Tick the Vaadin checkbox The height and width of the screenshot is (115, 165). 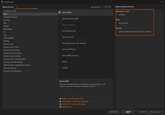pyautogui.click(x=60, y=68)
